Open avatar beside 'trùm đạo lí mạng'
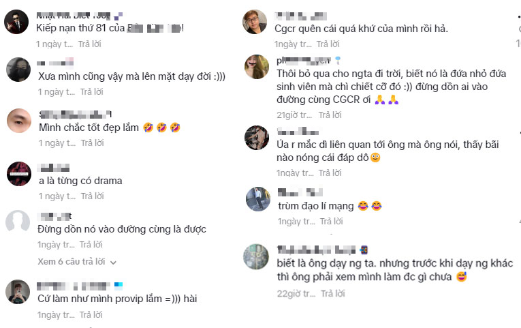This screenshot has width=521, height=328. click(258, 199)
